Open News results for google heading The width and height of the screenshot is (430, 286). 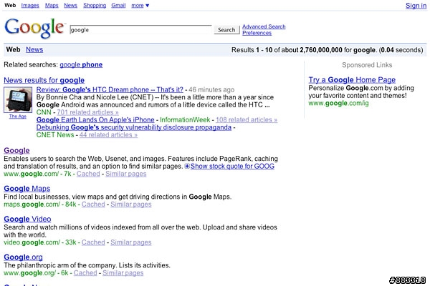tap(44, 80)
